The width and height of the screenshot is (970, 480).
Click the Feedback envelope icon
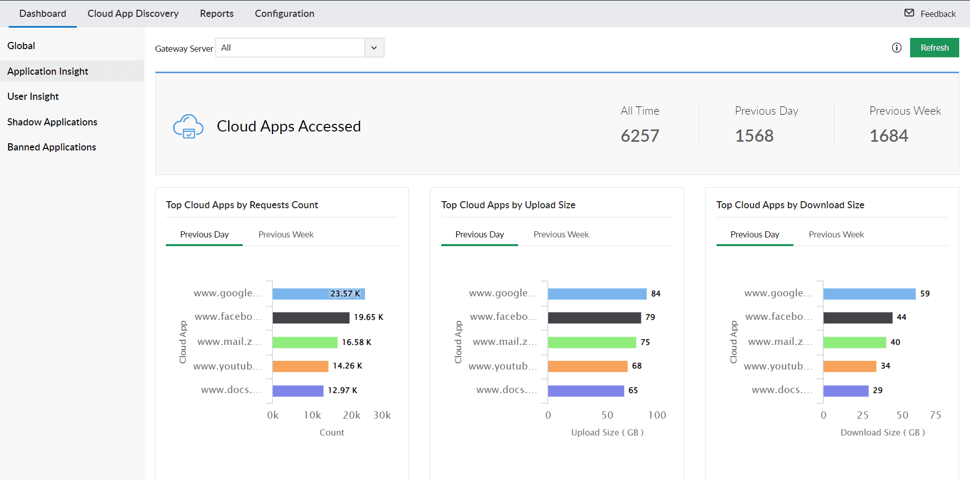[x=909, y=14]
